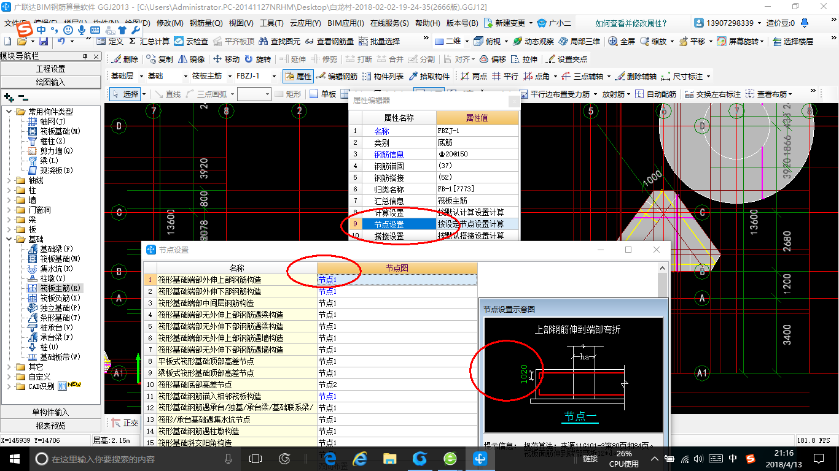Open 编辑钢筋 rebar editor
839x471 pixels.
tap(336, 77)
